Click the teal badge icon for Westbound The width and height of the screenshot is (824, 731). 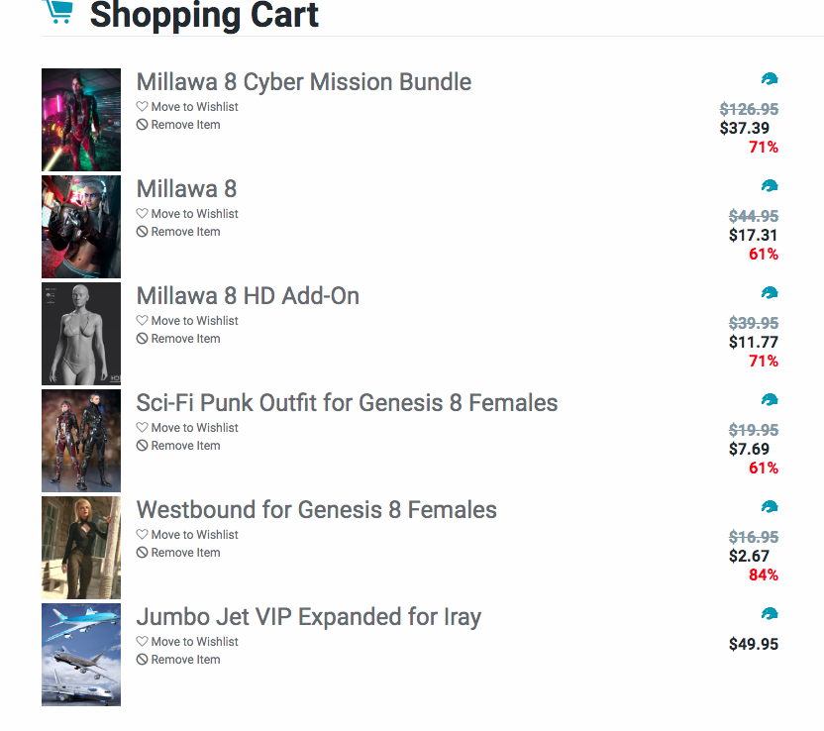pyautogui.click(x=770, y=507)
